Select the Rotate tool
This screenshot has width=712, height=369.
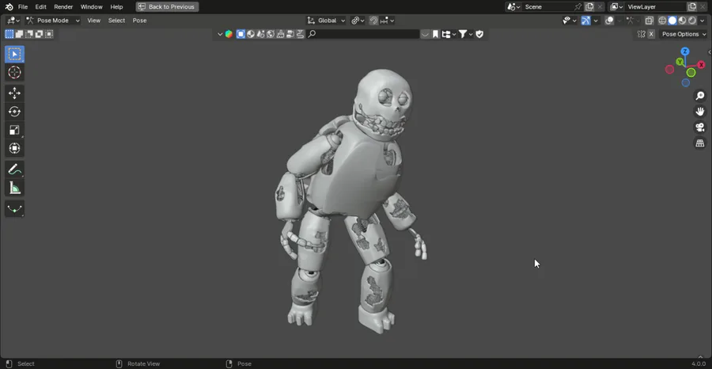(x=14, y=112)
